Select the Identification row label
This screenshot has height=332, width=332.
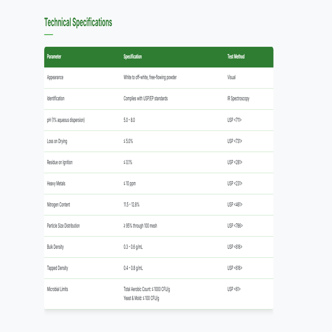click(x=56, y=99)
